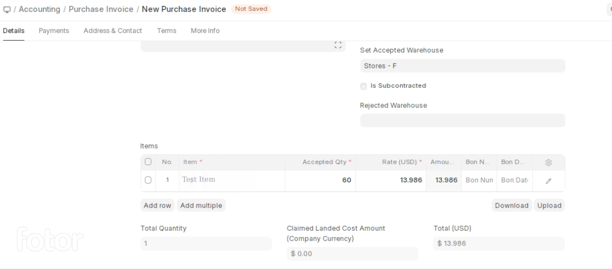Click the desk home icon in breadcrumb
The height and width of the screenshot is (269, 612).
pos(6,9)
